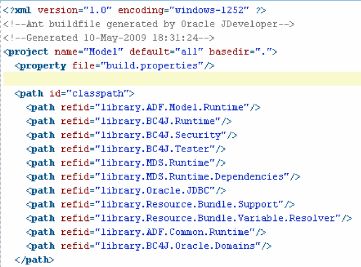Viewport: 361px width, 267px height.
Task: Click the 'Generated 10-May-2009 18:31:24' comment
Action: pos(109,38)
